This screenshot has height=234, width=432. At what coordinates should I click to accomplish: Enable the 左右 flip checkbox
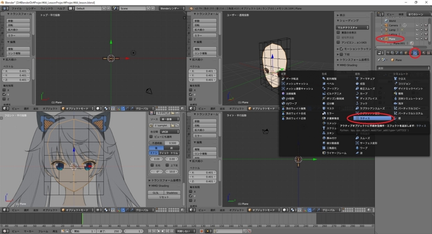152,165
